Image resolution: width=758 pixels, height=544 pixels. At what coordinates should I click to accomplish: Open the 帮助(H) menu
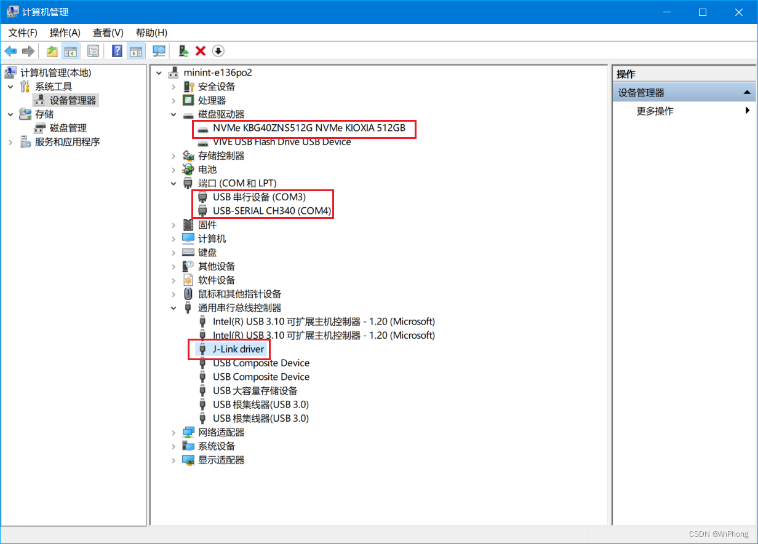(x=151, y=33)
